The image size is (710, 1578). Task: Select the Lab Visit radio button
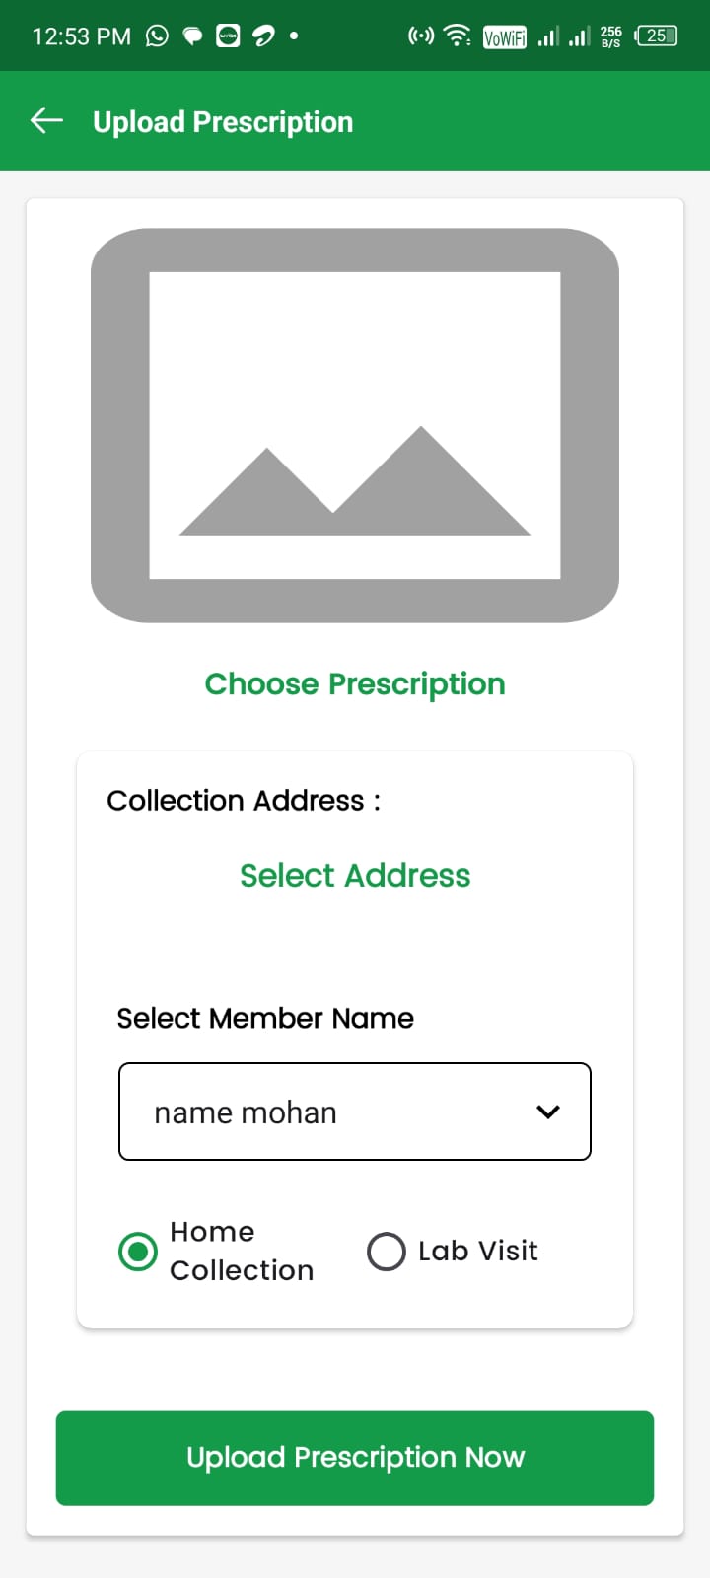click(x=387, y=1252)
